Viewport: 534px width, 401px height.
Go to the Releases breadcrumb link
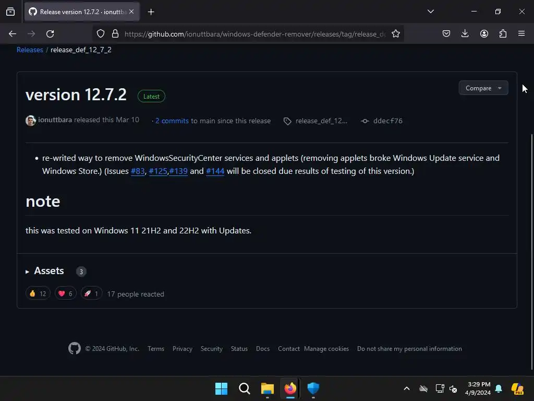click(x=30, y=50)
